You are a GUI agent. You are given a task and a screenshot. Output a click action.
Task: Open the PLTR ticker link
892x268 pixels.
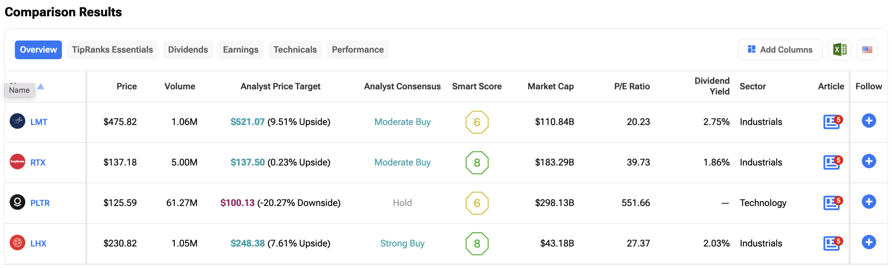tap(40, 203)
